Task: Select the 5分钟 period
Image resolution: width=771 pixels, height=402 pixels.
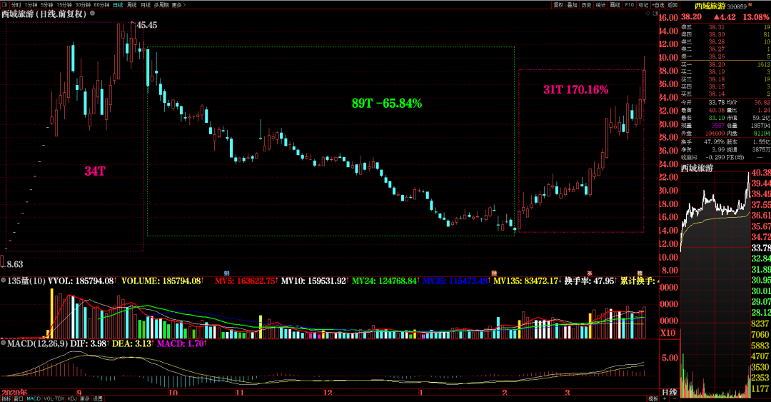Action: click(47, 5)
